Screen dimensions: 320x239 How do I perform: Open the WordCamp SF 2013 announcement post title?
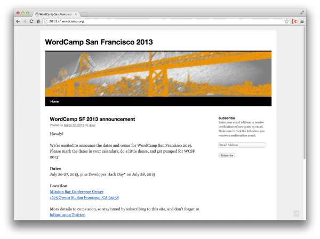pyautogui.click(x=92, y=119)
